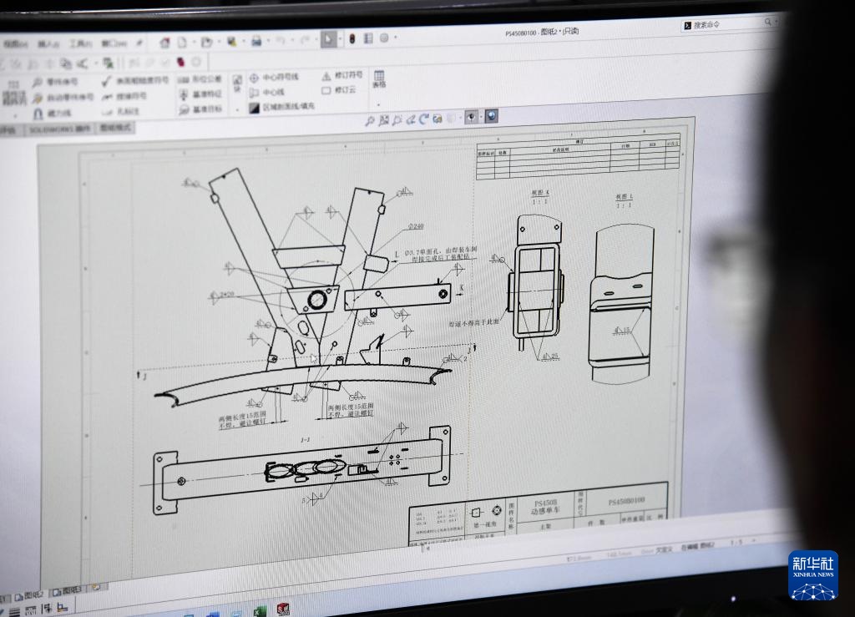Select the cursor pointer tool

point(329,38)
